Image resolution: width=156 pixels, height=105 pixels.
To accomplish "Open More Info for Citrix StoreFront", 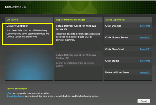I will [145, 49].
